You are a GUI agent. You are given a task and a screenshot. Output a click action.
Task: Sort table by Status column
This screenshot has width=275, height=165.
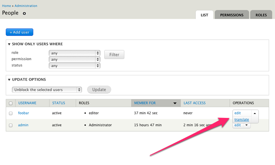click(x=58, y=103)
